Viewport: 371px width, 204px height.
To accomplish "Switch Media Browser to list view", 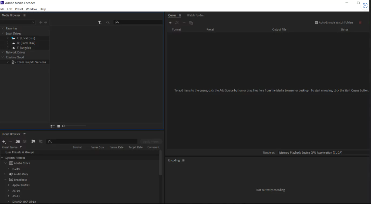I will 53,126.
